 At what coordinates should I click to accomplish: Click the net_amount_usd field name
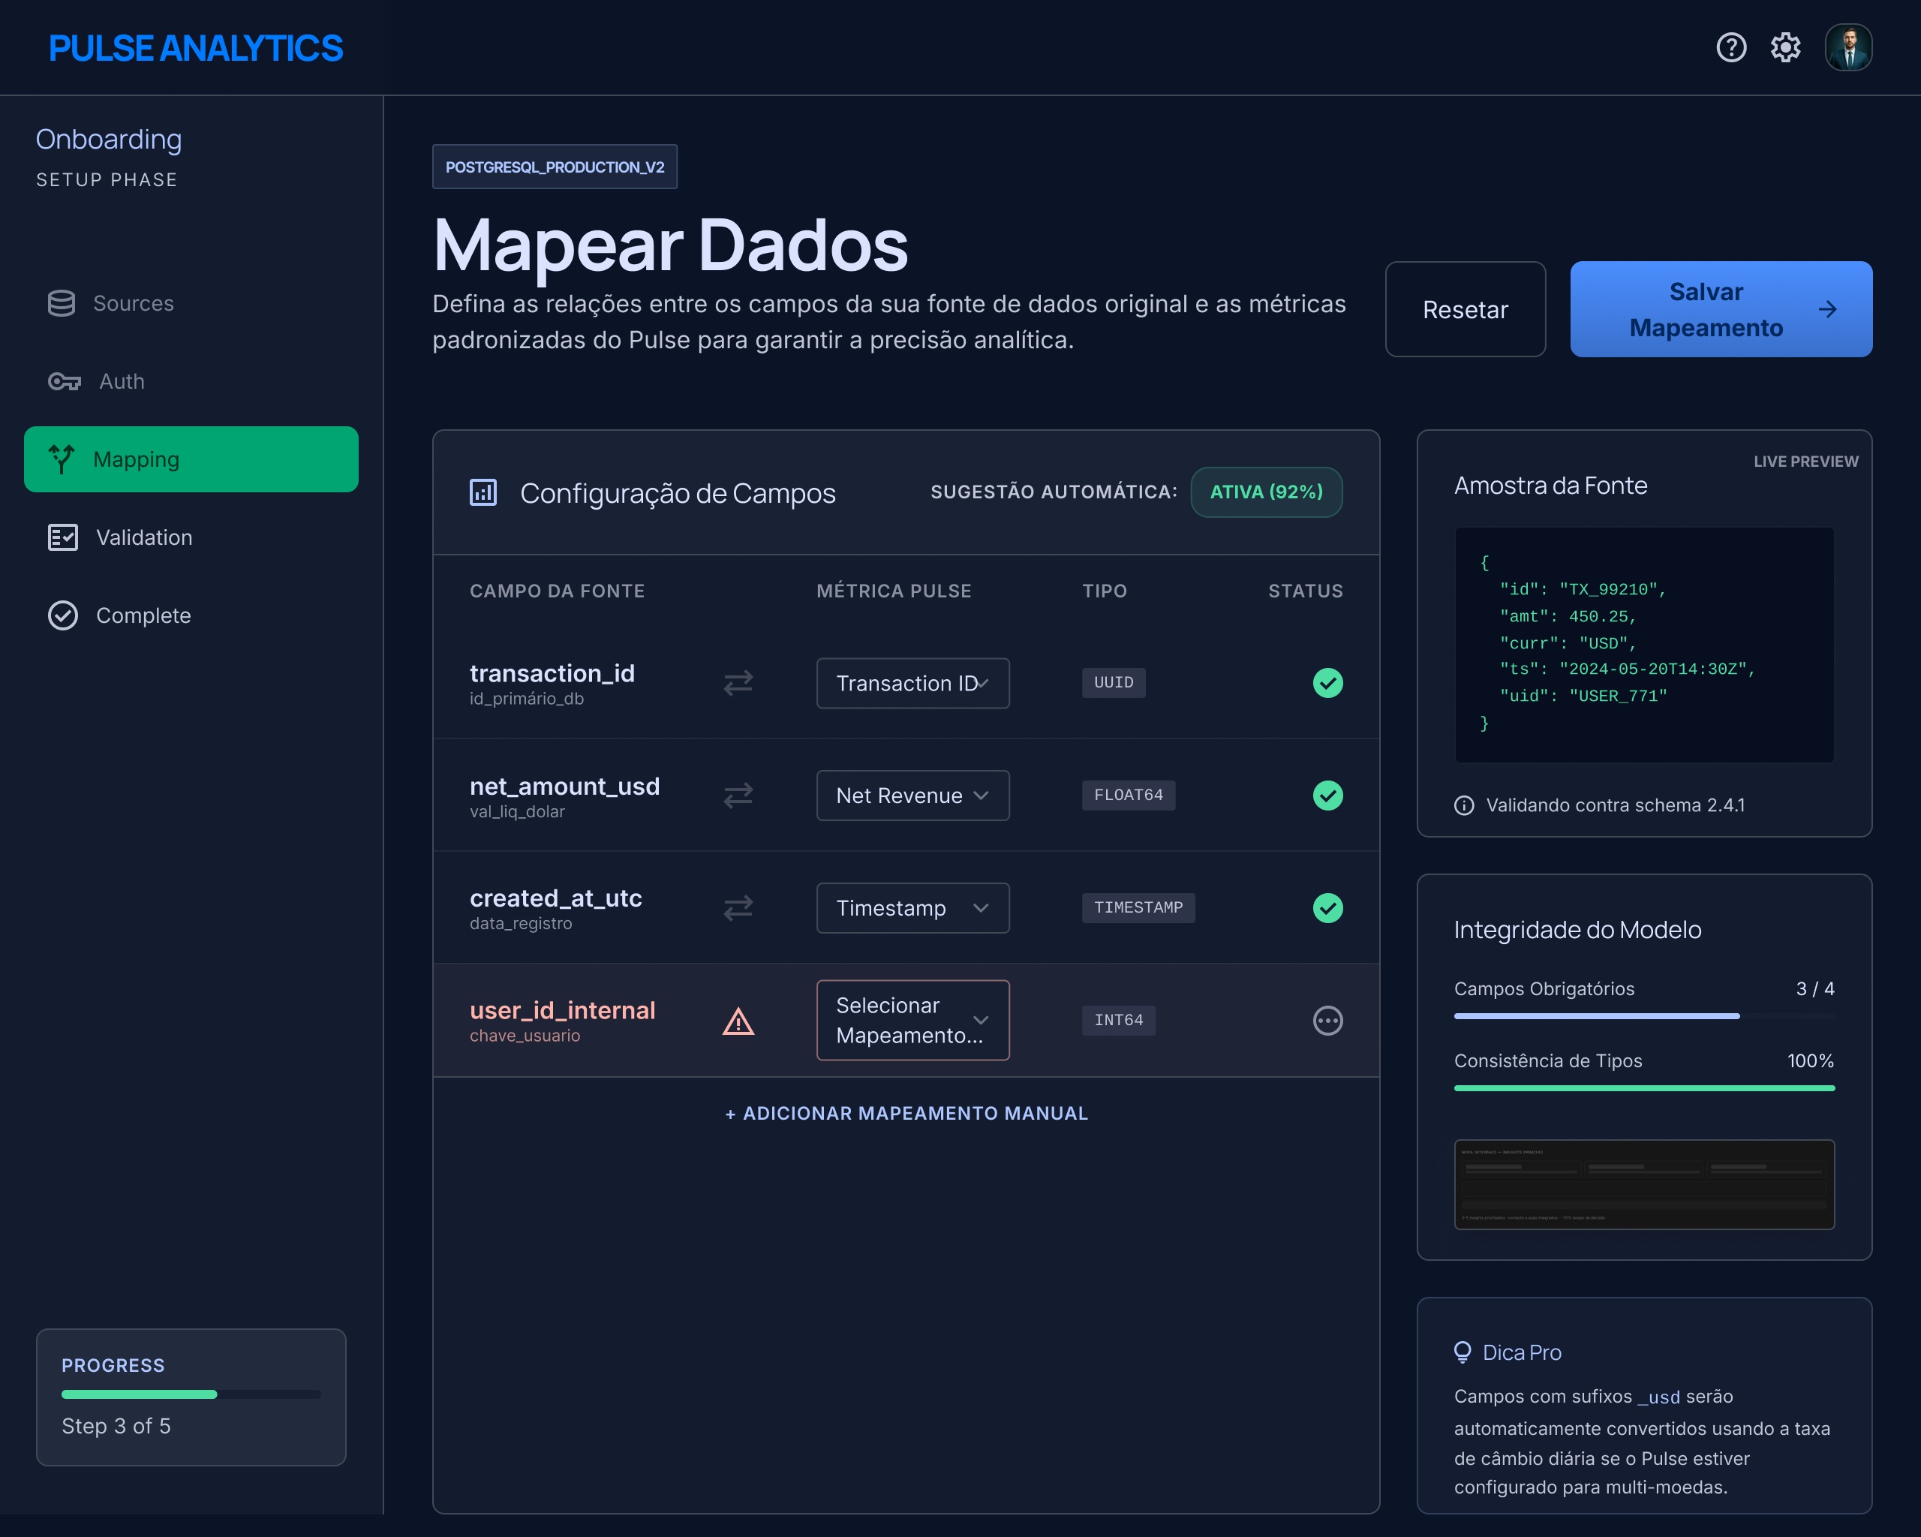pos(564,786)
